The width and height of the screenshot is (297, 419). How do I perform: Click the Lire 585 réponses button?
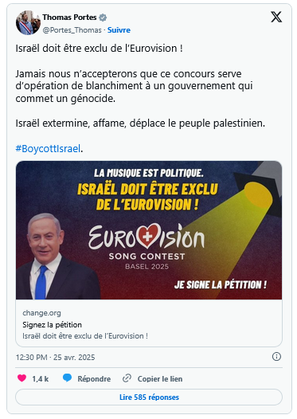click(149, 397)
